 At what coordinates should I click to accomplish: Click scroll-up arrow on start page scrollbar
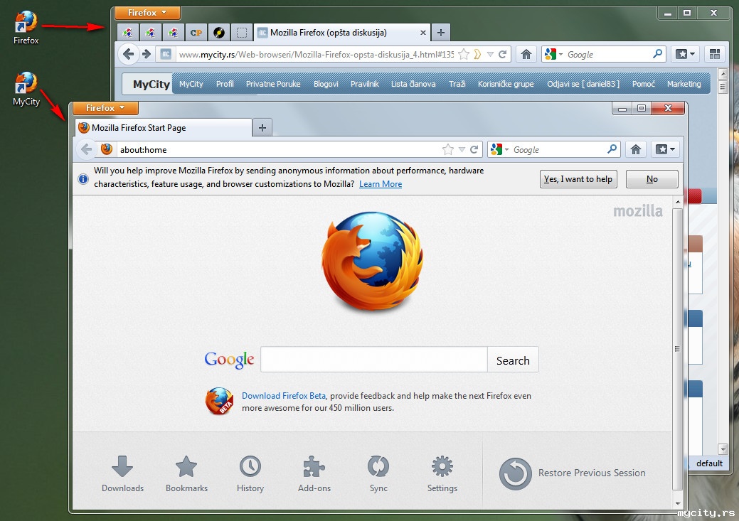(x=677, y=202)
